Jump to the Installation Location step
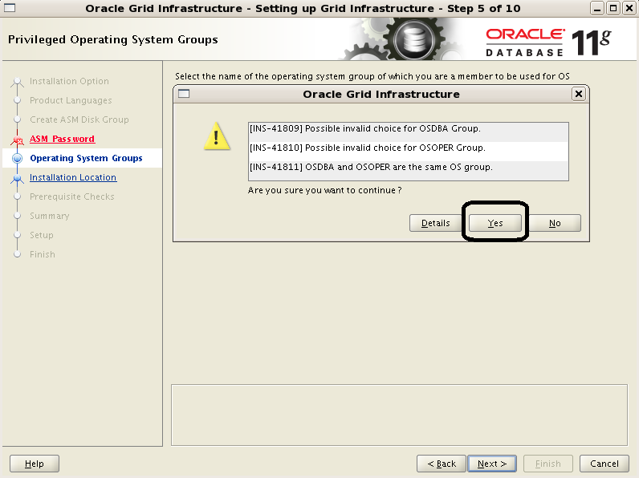This screenshot has height=478, width=639. click(72, 177)
